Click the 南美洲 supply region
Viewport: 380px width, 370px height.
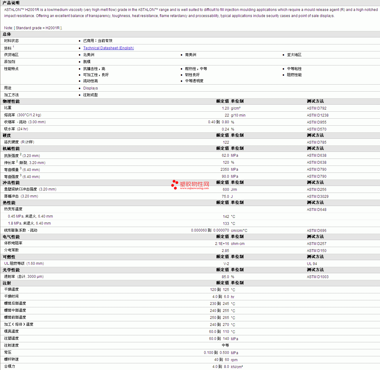191,55
